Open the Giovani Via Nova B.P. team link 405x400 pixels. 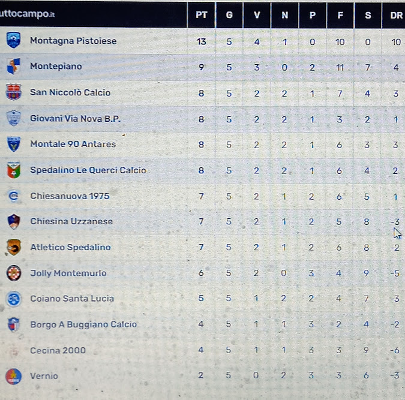pos(75,119)
